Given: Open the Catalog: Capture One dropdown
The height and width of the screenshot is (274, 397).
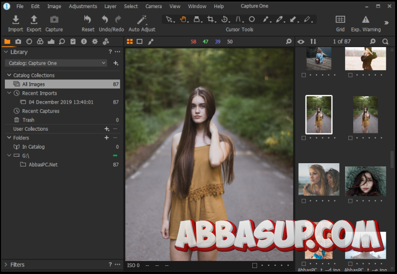Looking at the screenshot, I should (56, 63).
